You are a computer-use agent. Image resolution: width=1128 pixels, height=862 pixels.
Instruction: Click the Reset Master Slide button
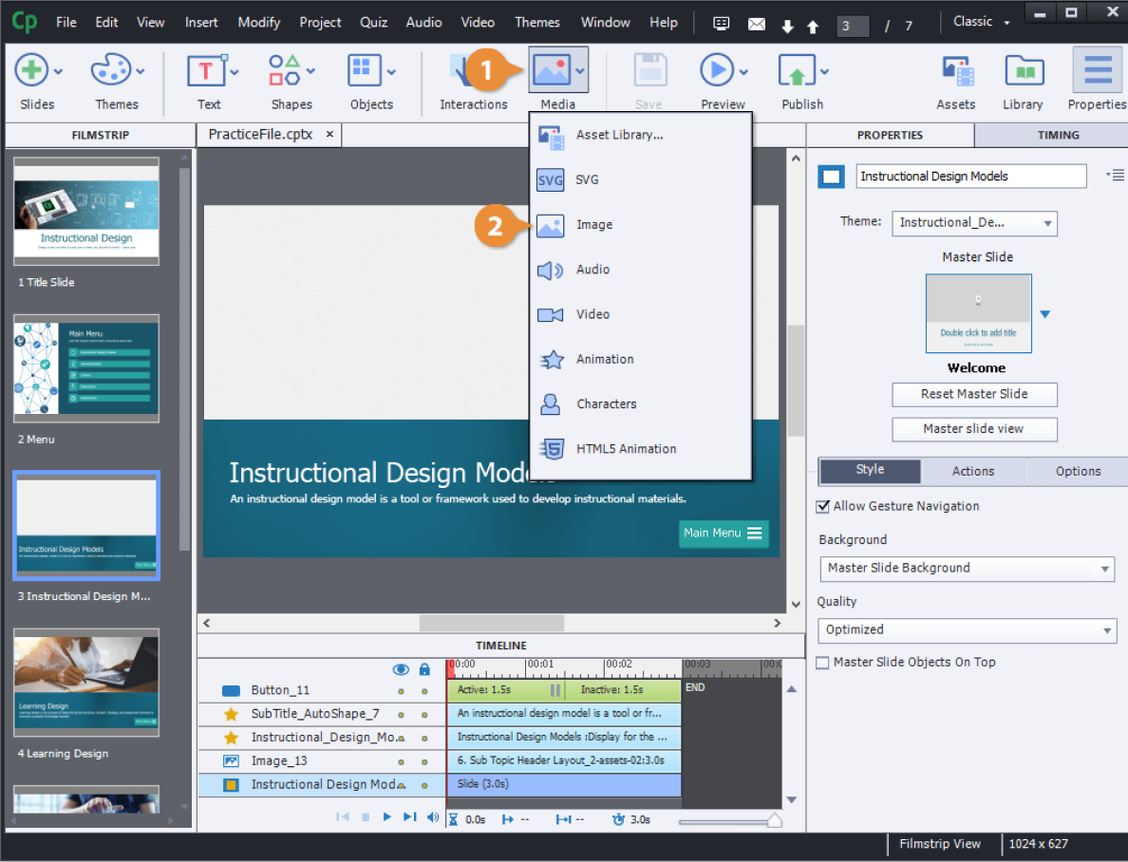point(974,394)
